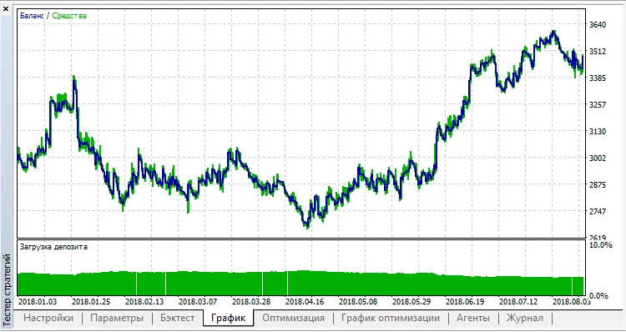Open the Настройки tab

(48, 318)
